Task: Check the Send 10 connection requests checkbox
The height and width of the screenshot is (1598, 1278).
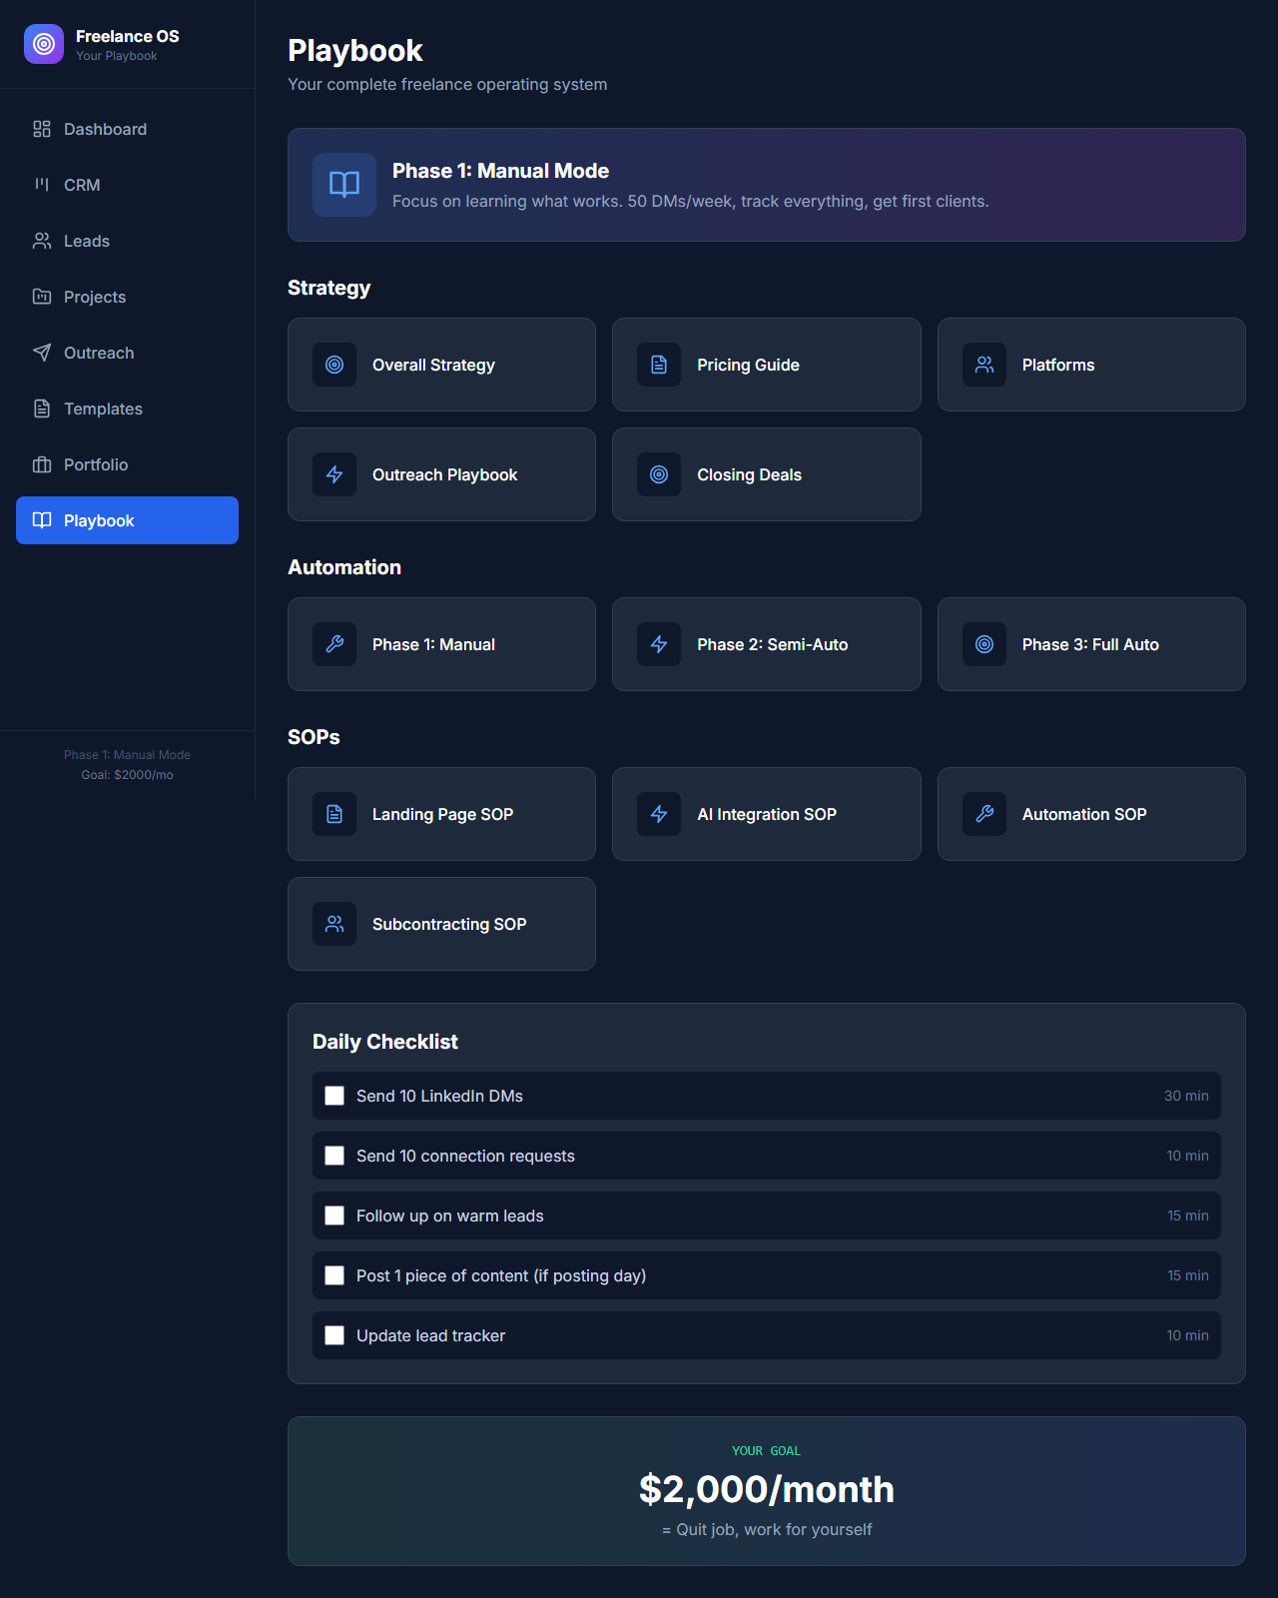Action: point(334,1156)
